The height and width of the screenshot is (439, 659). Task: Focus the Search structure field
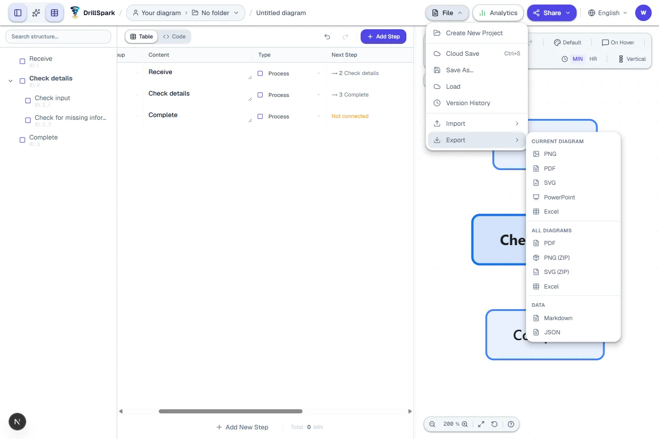59,37
